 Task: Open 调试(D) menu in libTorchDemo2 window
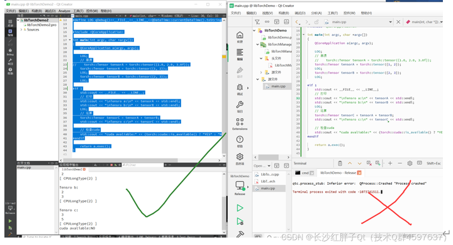tap(50, 11)
